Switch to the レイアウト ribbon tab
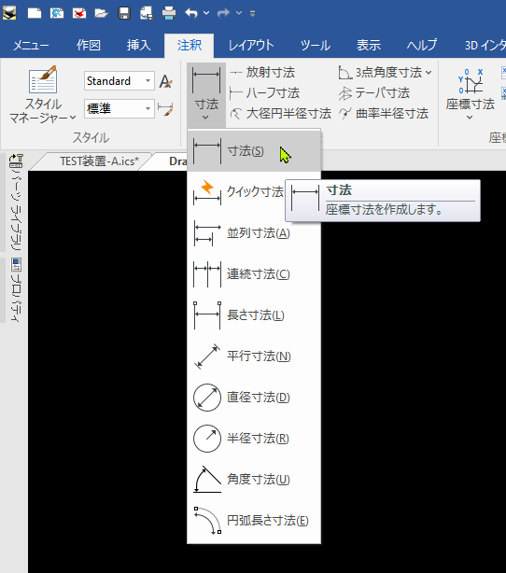 pos(251,46)
